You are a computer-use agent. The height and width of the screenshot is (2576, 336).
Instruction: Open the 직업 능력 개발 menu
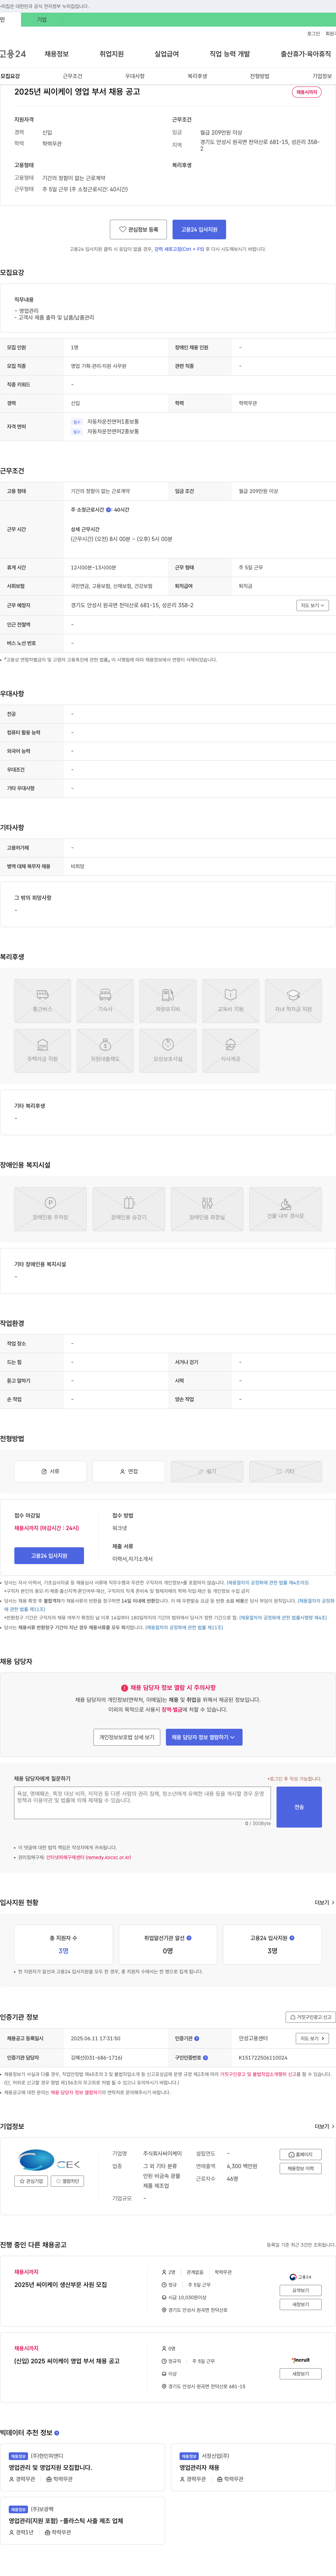coord(230,54)
